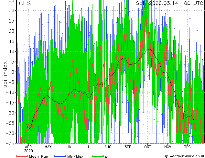Click the sigma symbol legend text
The image size is (205, 158).
click(x=106, y=157)
